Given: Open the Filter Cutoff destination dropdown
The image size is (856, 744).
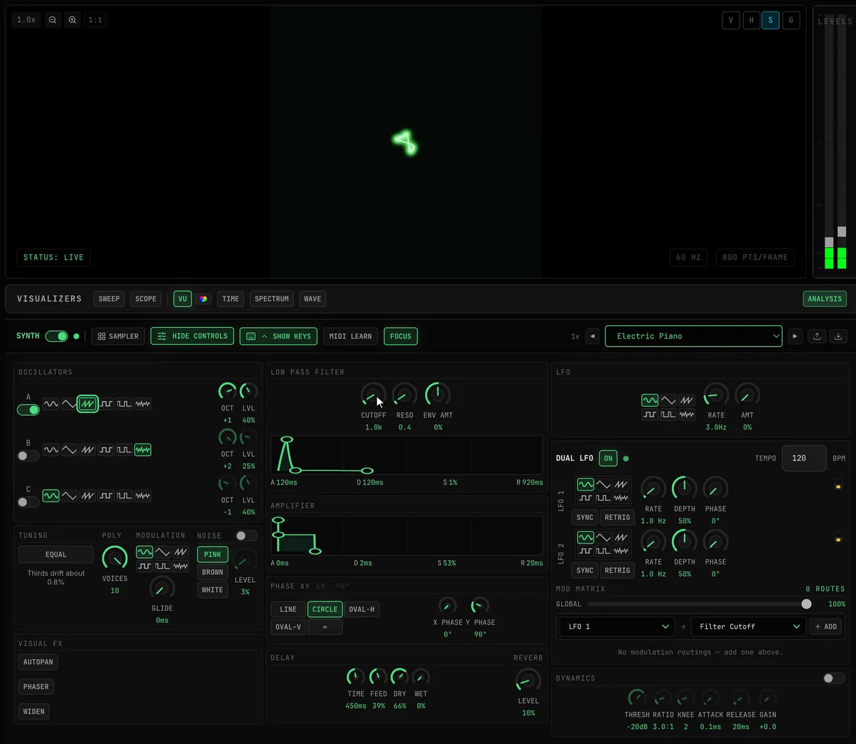Looking at the screenshot, I should click(x=748, y=627).
